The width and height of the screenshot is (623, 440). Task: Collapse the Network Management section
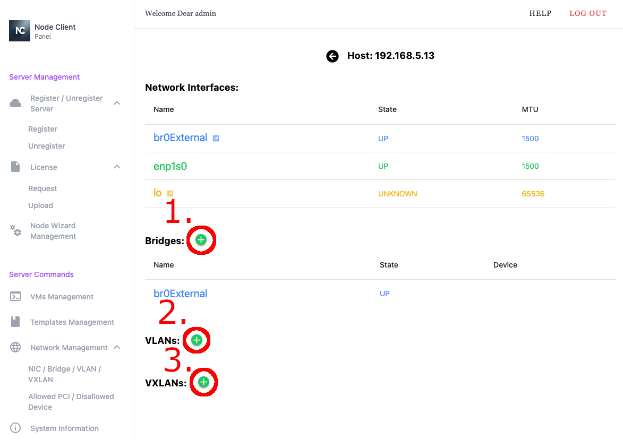tap(117, 348)
